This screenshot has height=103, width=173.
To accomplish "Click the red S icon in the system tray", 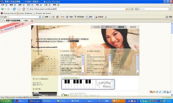I will (132, 101).
